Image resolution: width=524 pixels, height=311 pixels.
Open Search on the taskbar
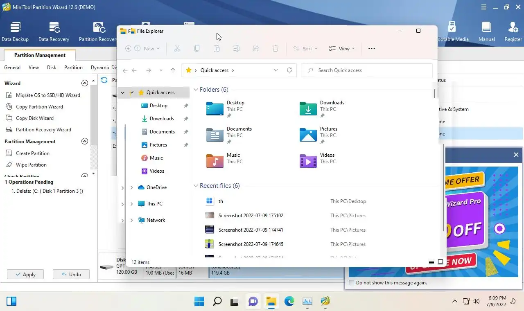[x=217, y=302]
